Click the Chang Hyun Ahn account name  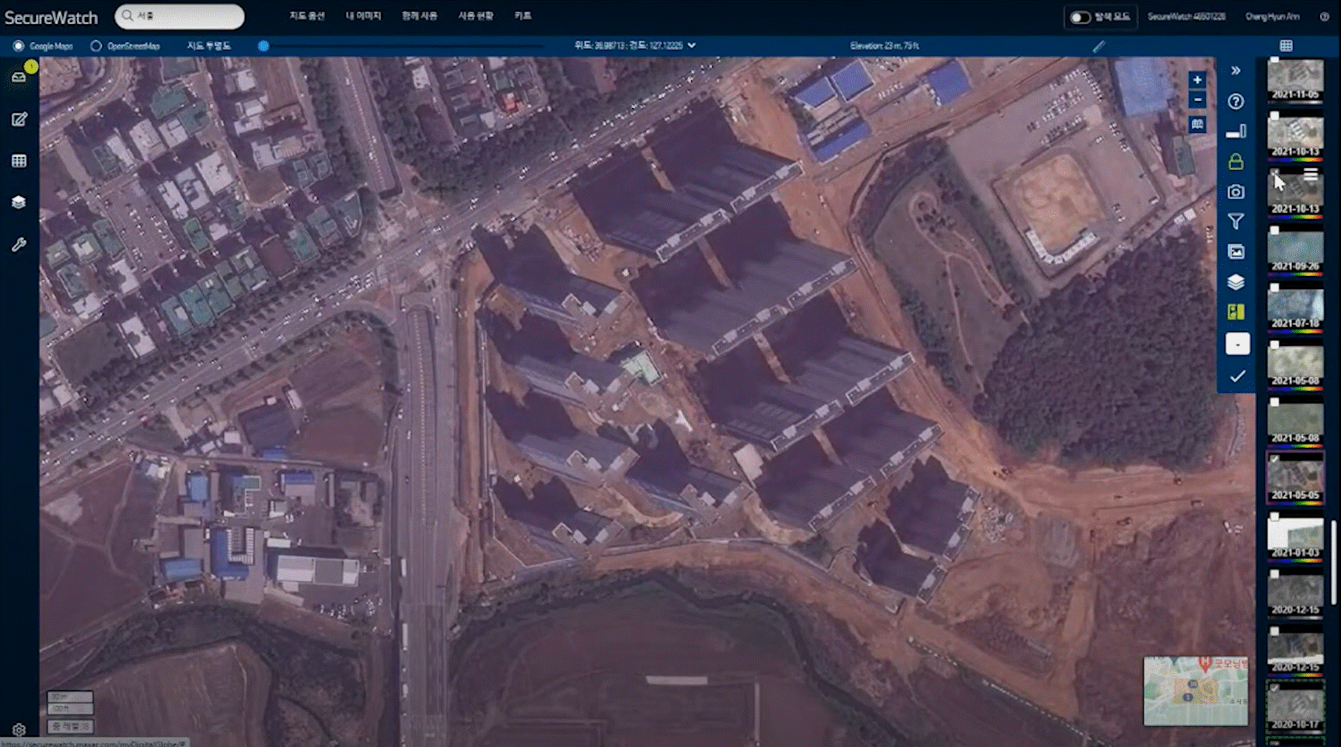point(1272,16)
